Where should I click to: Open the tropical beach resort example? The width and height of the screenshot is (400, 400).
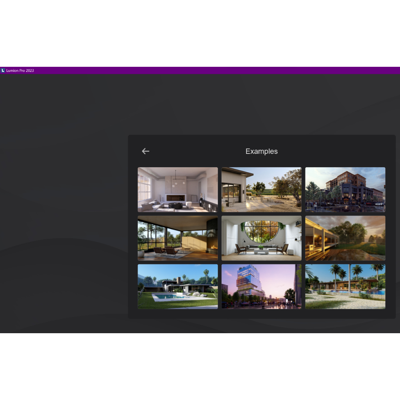tap(345, 286)
